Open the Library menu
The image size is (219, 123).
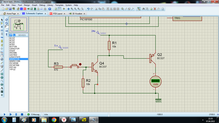[50, 5]
